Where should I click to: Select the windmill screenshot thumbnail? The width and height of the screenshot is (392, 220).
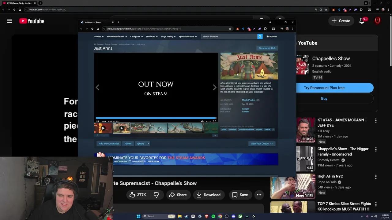pos(176,128)
